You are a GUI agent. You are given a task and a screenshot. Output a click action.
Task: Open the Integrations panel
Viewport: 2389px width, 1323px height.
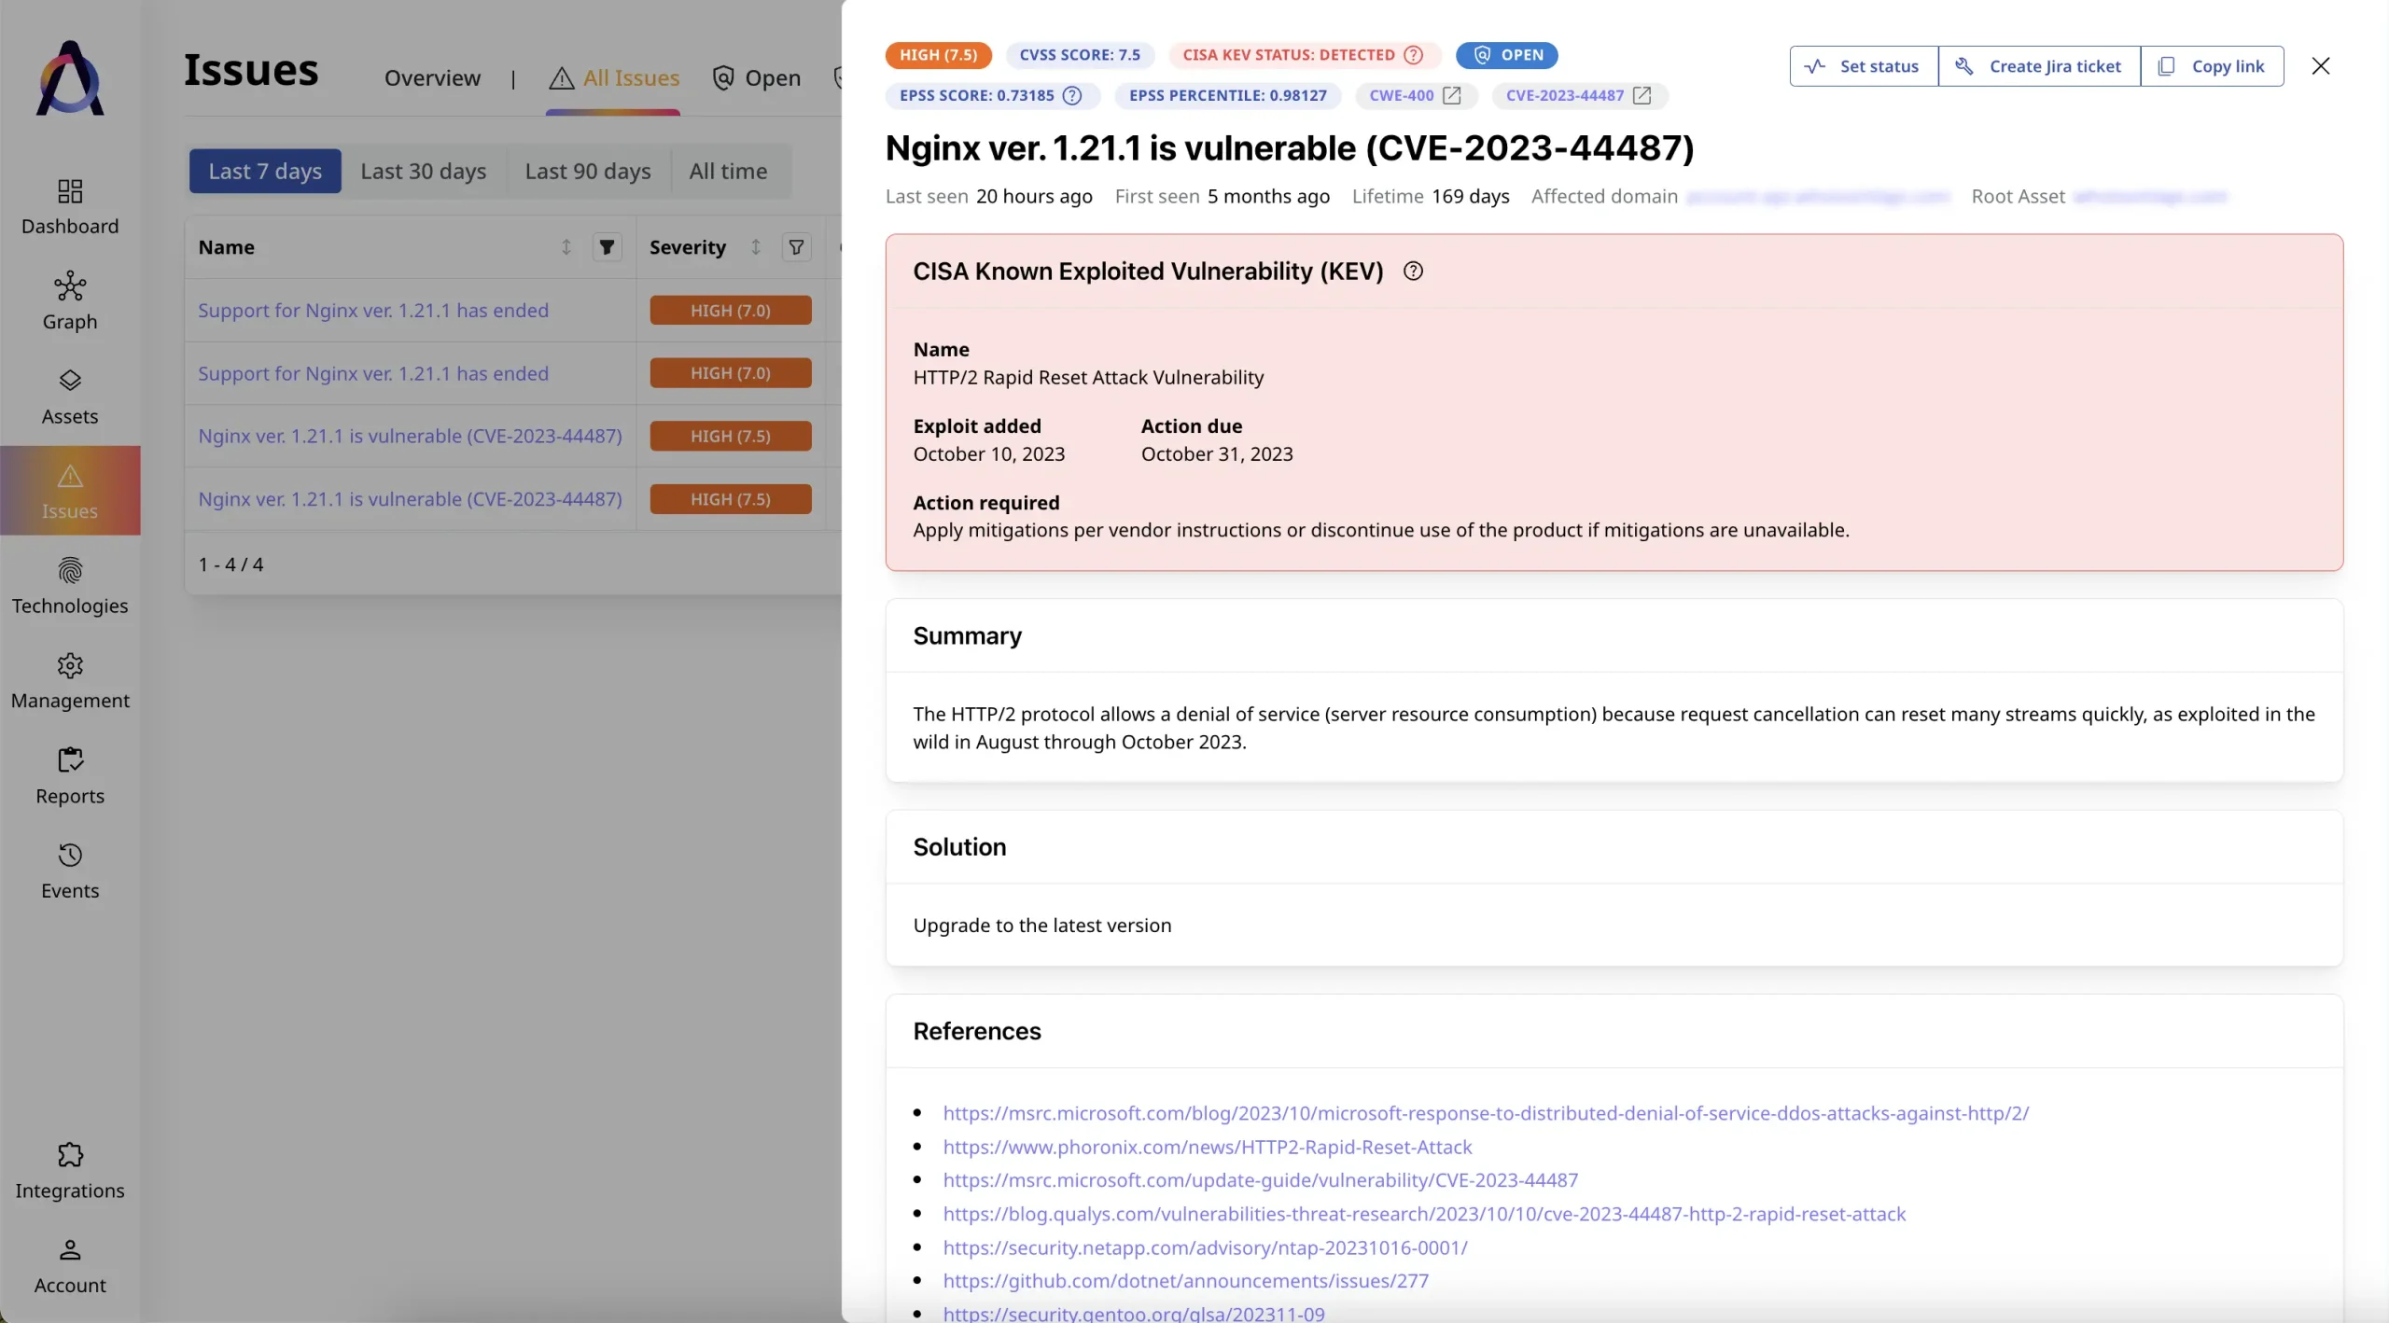click(70, 1168)
